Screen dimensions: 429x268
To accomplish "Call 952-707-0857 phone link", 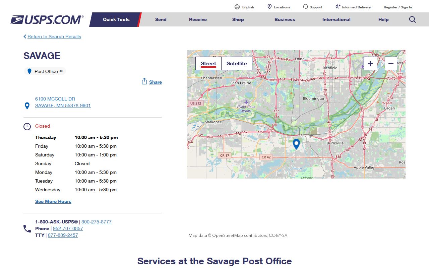I will 68,228.
